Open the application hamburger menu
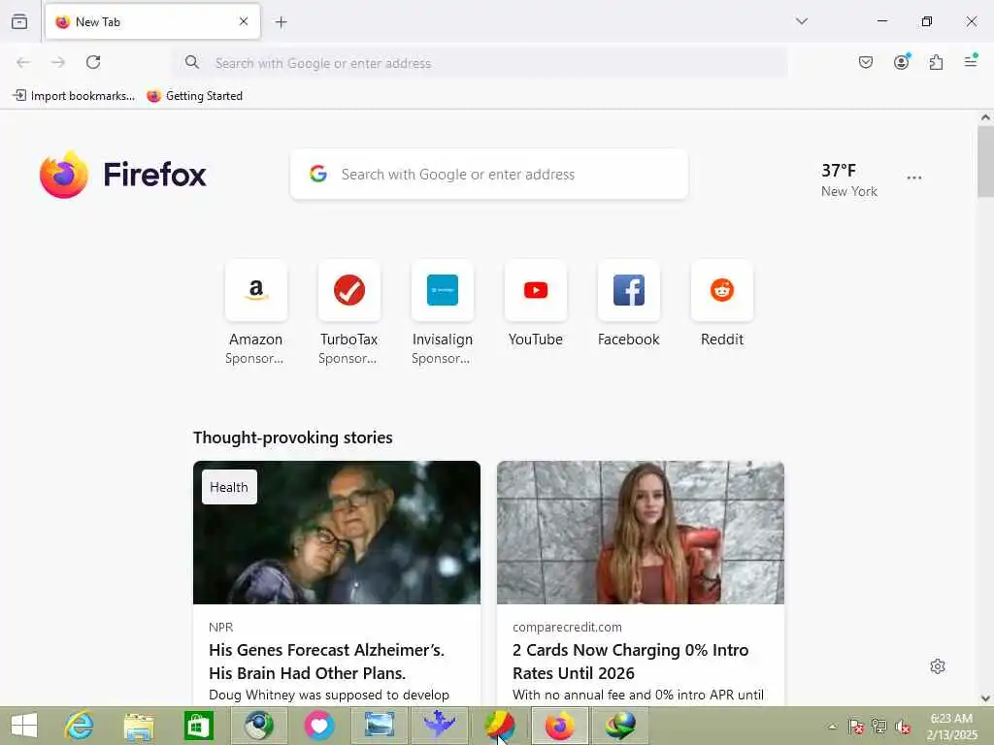The image size is (994, 745). 971,61
